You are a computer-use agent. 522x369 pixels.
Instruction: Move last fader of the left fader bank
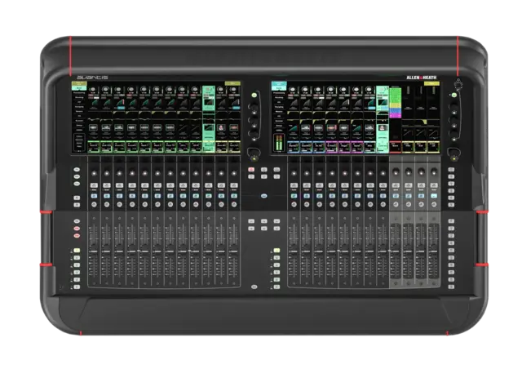coord(234,251)
